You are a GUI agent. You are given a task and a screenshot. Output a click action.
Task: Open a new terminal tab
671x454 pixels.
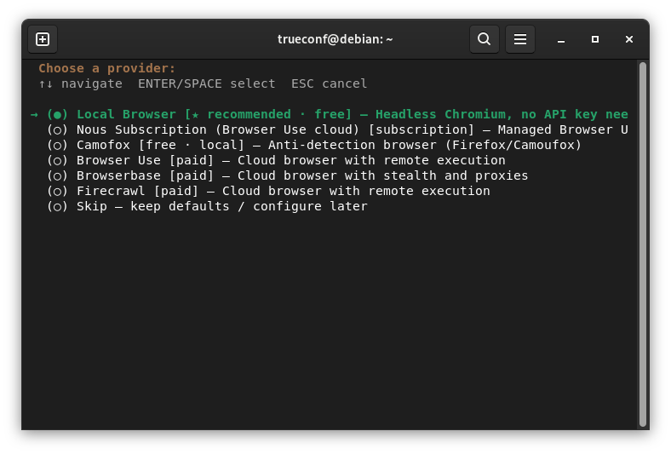pyautogui.click(x=43, y=39)
